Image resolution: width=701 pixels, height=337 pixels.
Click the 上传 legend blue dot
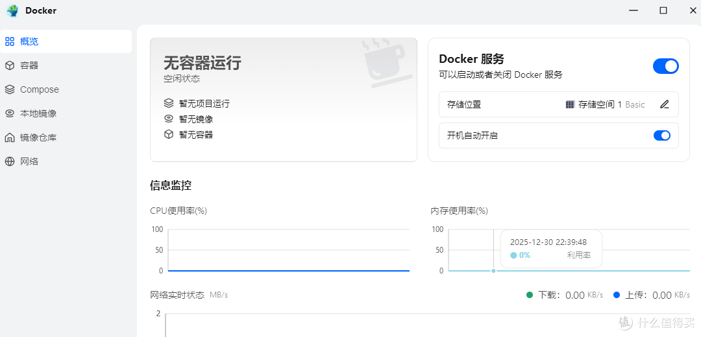tap(617, 295)
